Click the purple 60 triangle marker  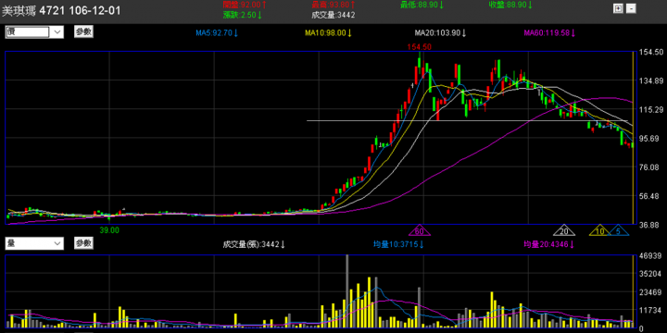point(420,230)
